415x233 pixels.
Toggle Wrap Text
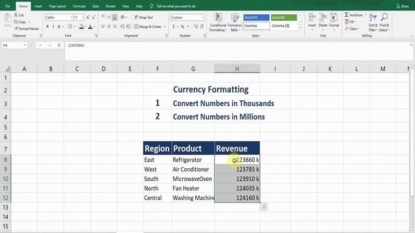pyautogui.click(x=144, y=17)
